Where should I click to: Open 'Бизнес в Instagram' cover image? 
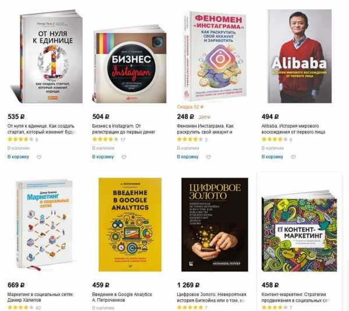click(x=129, y=64)
